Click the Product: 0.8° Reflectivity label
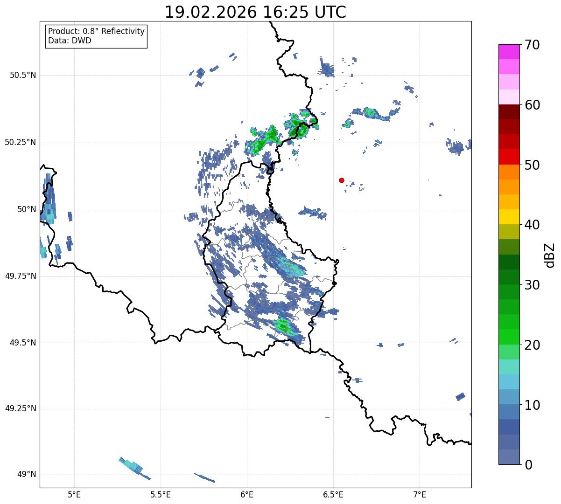This screenshot has height=504, width=561. tap(97, 31)
